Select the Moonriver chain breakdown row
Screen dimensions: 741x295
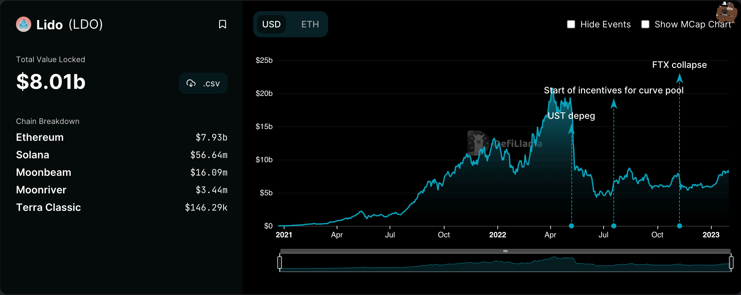coord(122,190)
